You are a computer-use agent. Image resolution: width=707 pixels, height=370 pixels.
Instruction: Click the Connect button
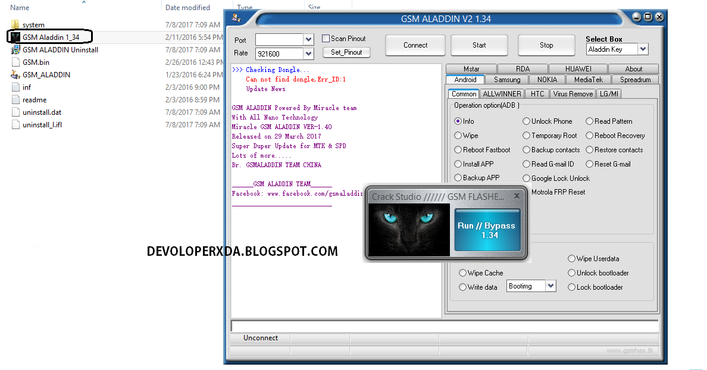[x=415, y=45]
